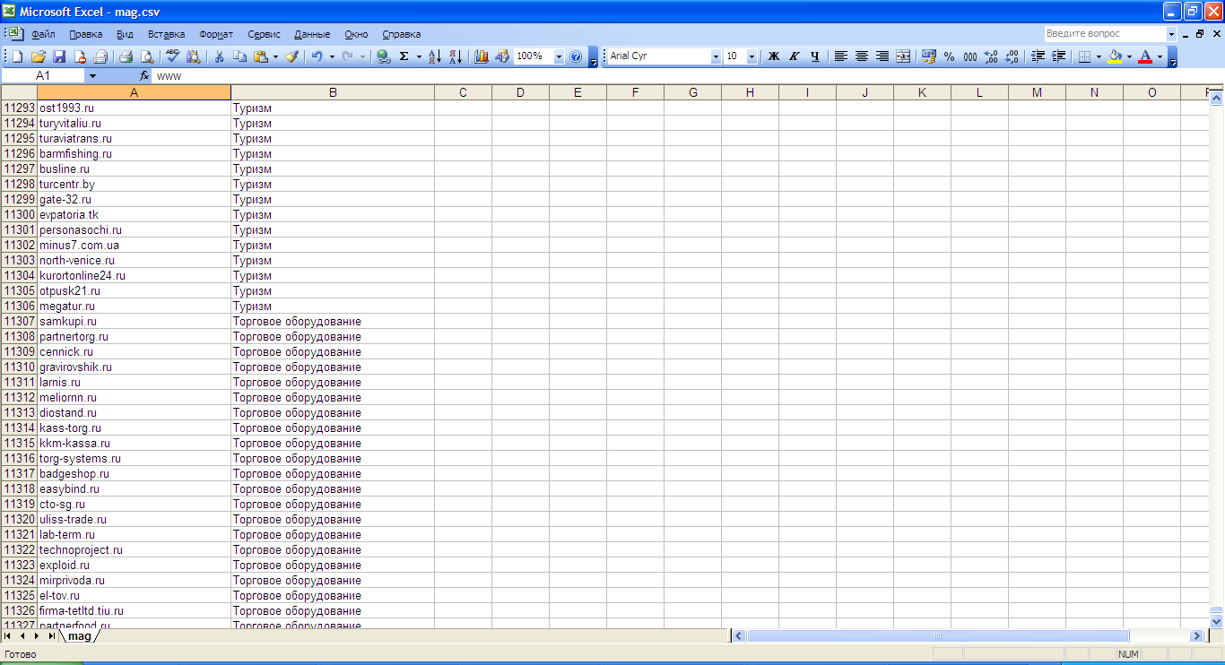Expand the Paste options arrow
The image size is (1225, 665).
point(275,56)
